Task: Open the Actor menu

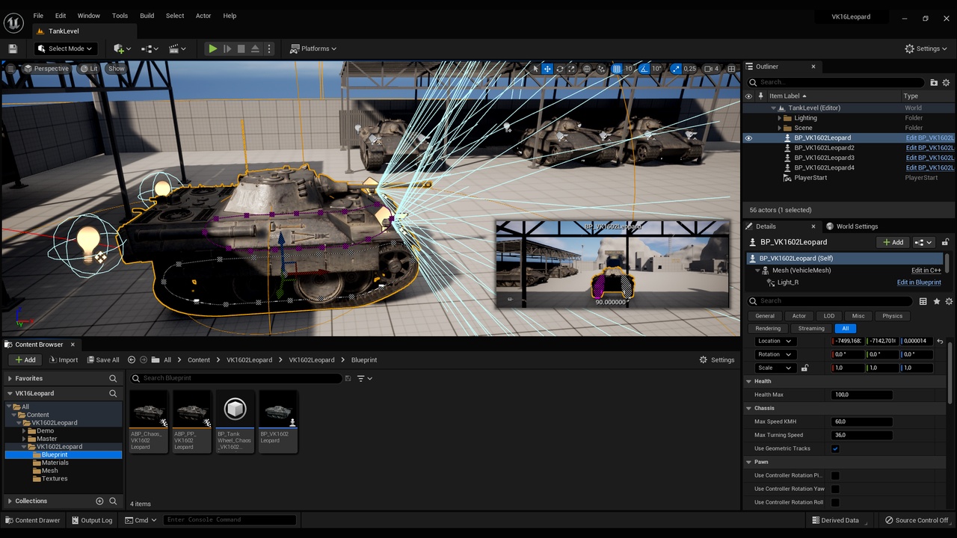Action: pos(203,16)
